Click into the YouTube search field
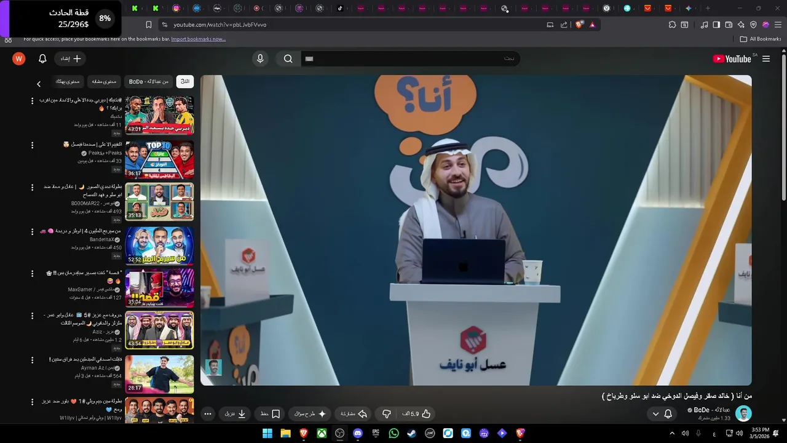 (x=409, y=58)
